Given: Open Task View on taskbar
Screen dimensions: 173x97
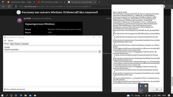Looking at the screenshot, I should pyautogui.click(x=16, y=95).
